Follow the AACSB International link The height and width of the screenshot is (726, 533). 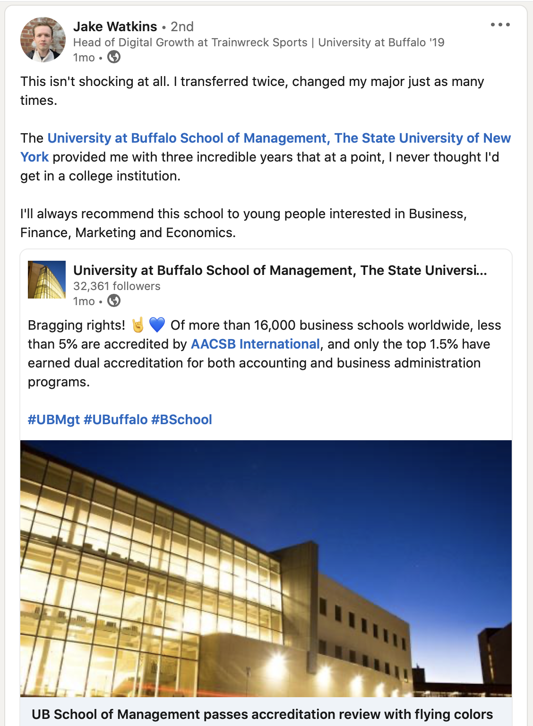(255, 344)
